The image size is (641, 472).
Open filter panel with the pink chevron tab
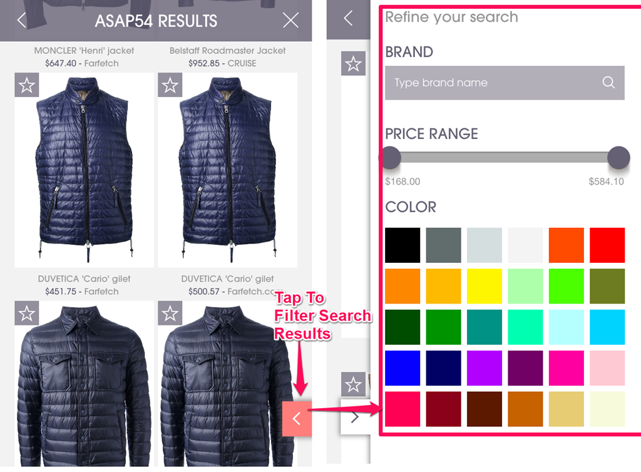tap(297, 418)
